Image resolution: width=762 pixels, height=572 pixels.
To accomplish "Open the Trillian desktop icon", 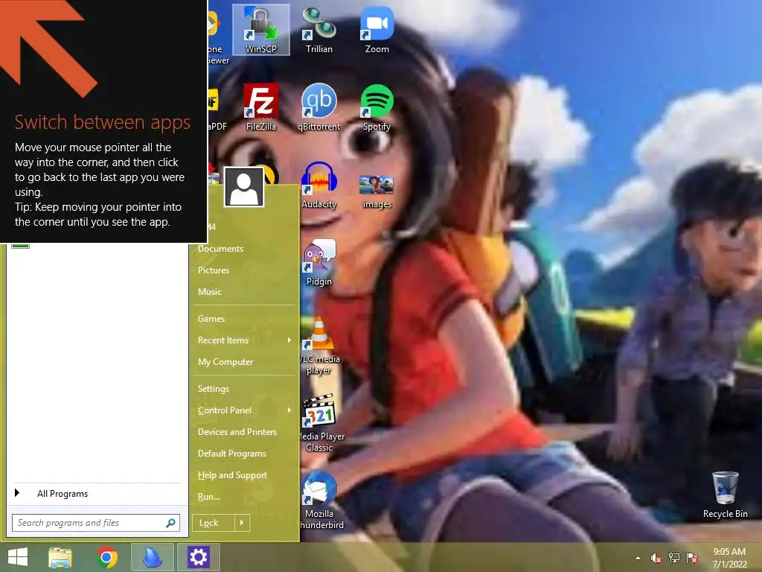I will (318, 29).
